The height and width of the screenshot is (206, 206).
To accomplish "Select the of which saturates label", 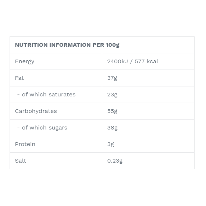I will pos(46,95).
